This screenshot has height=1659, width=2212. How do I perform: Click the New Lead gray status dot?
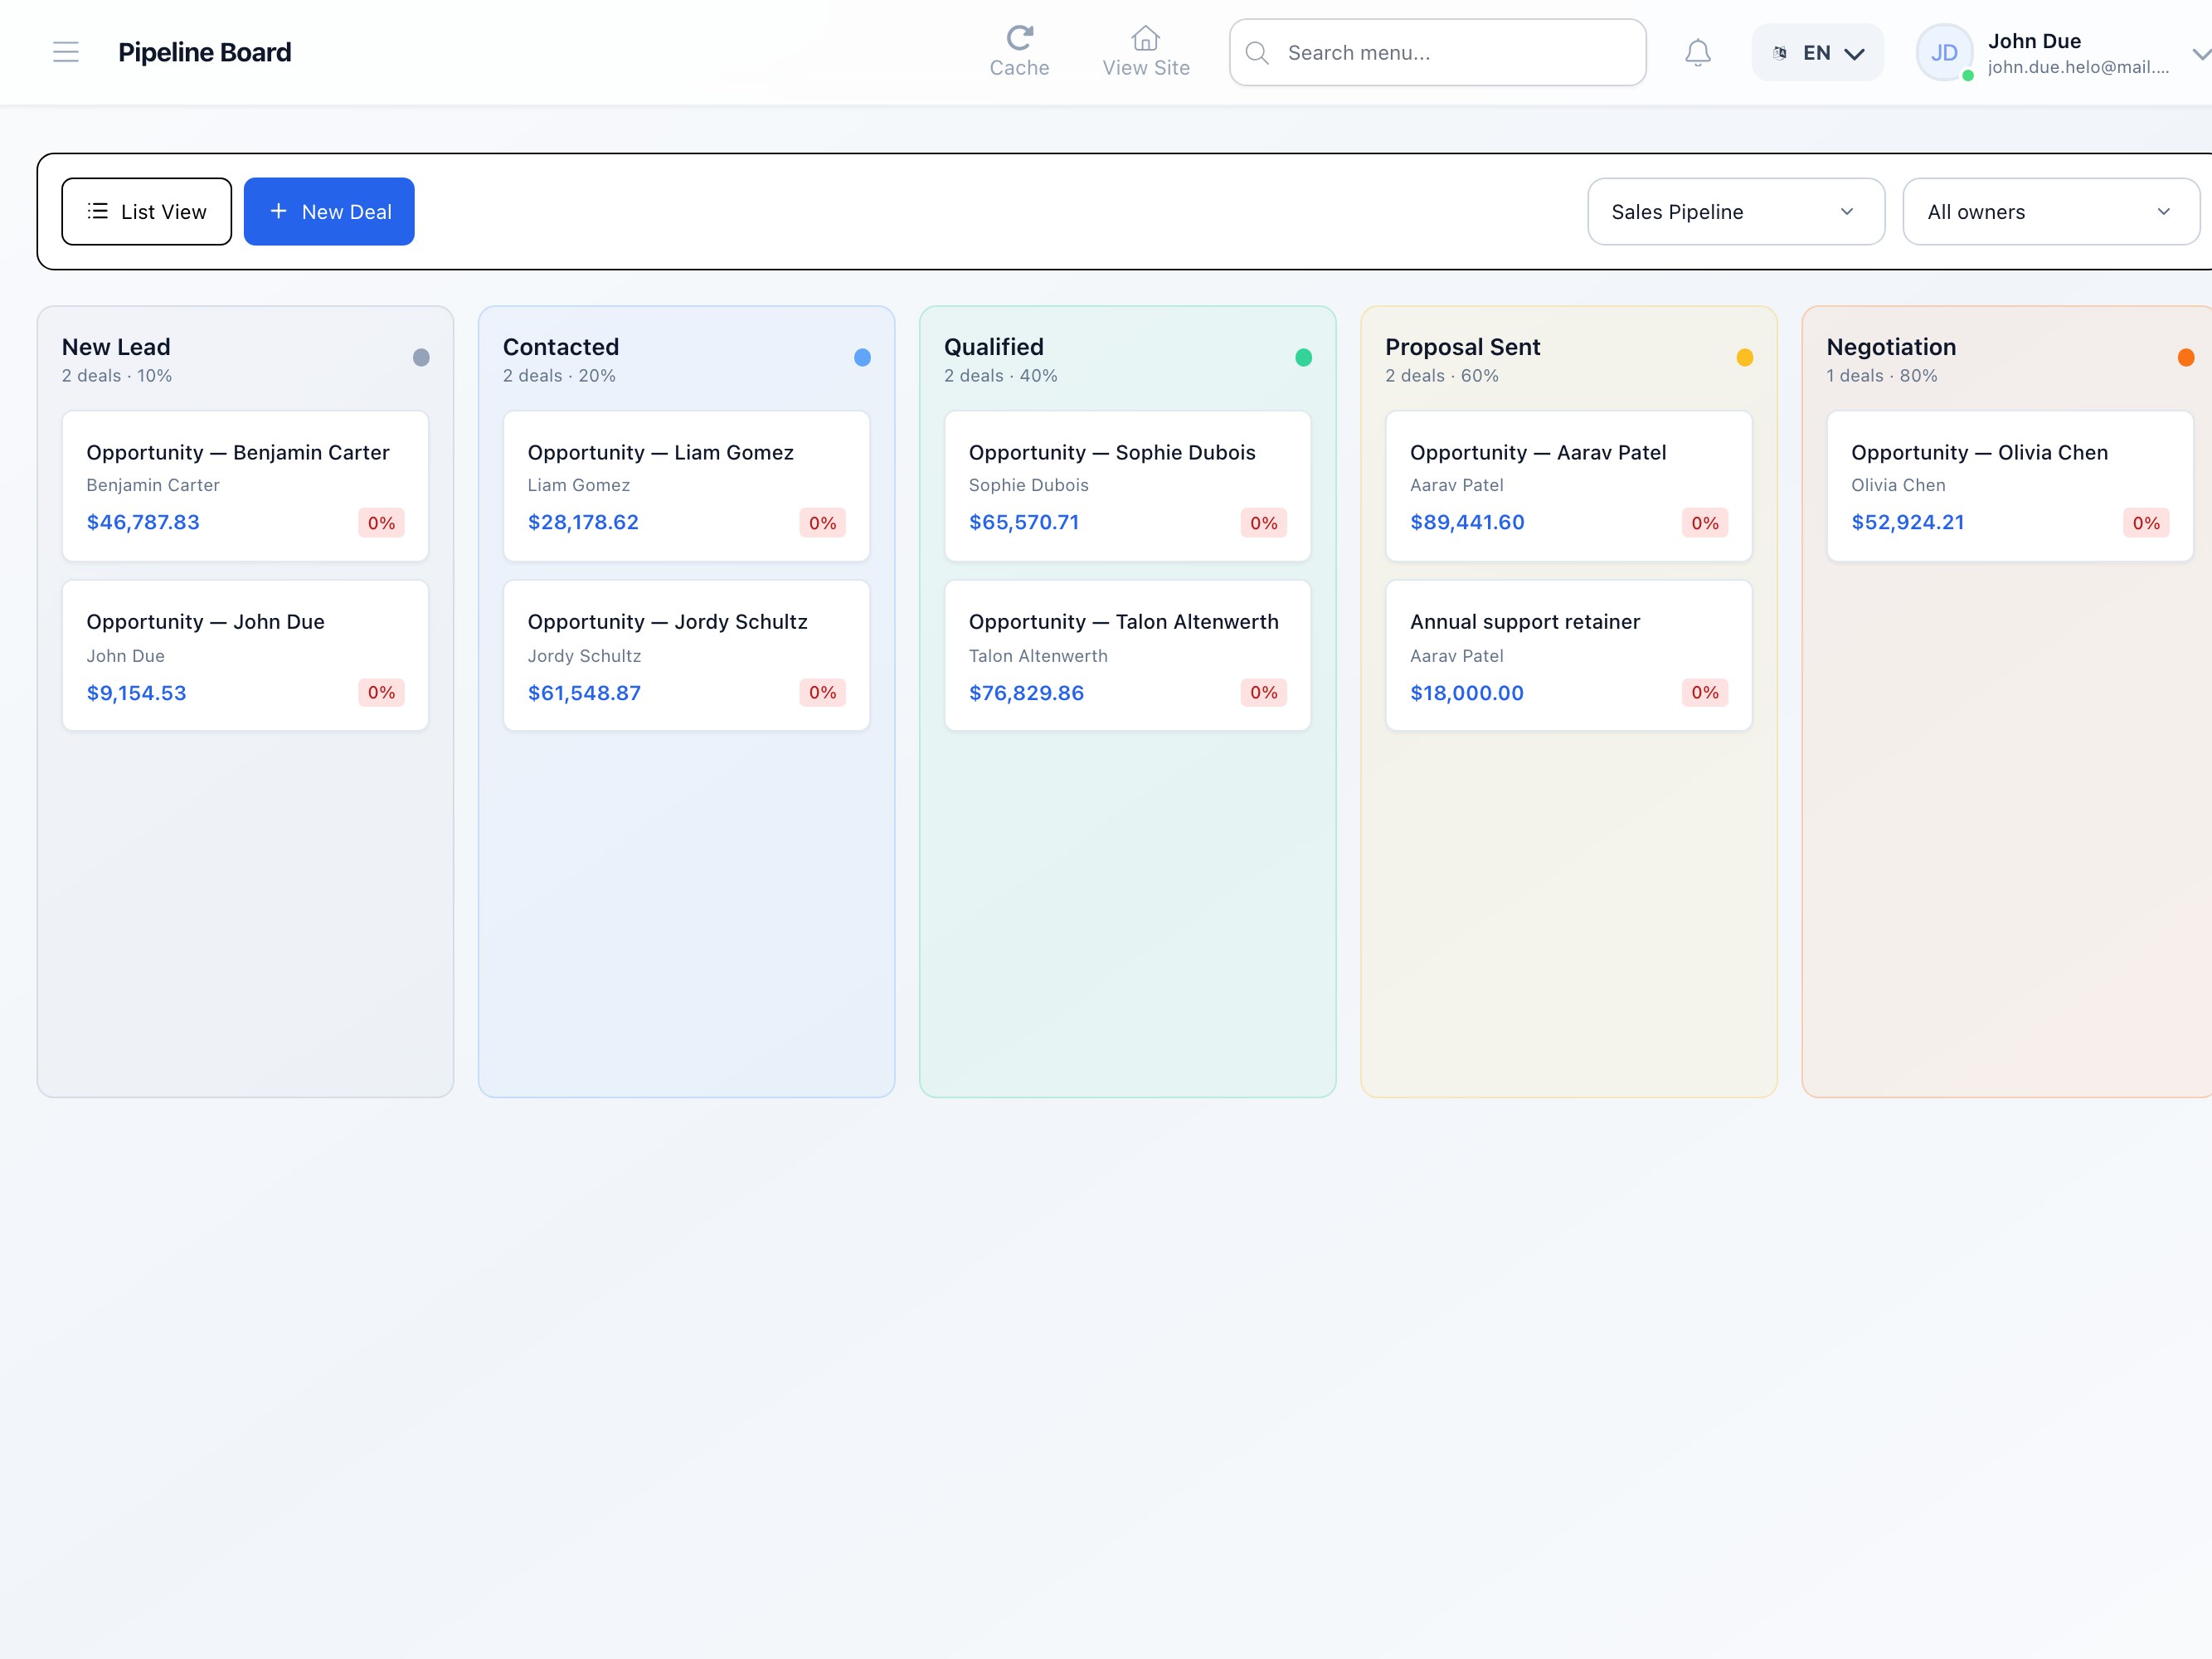point(421,358)
